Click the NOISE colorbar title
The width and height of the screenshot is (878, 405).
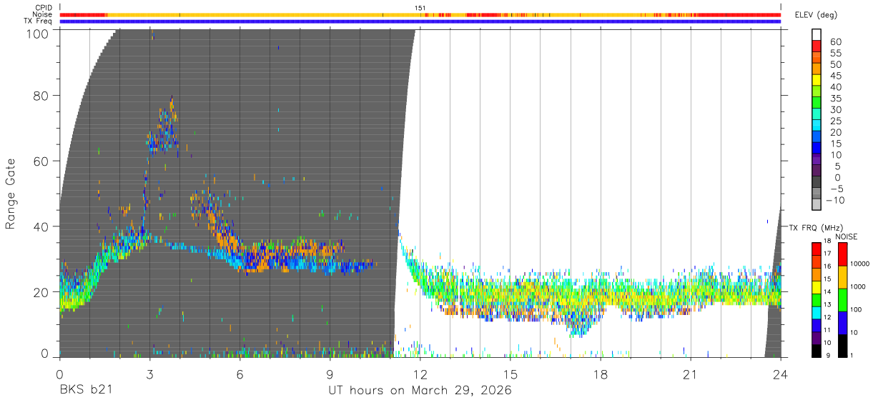[847, 236]
